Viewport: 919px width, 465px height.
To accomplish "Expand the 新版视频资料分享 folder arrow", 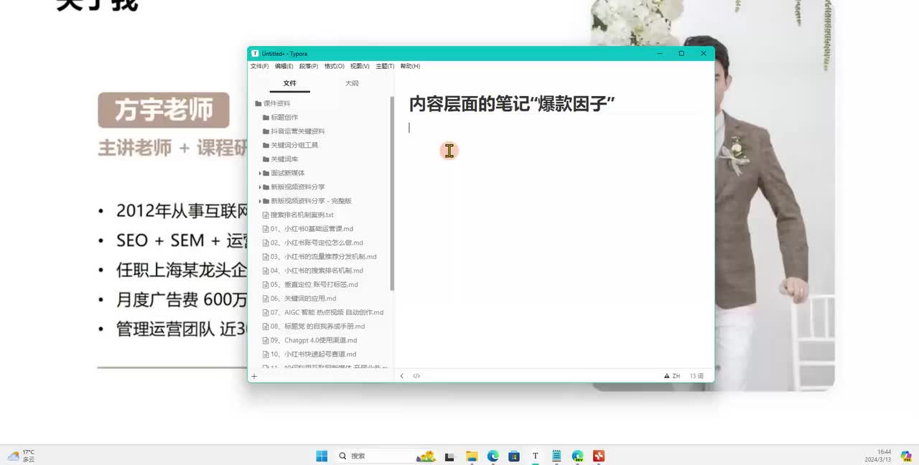I will click(x=260, y=187).
